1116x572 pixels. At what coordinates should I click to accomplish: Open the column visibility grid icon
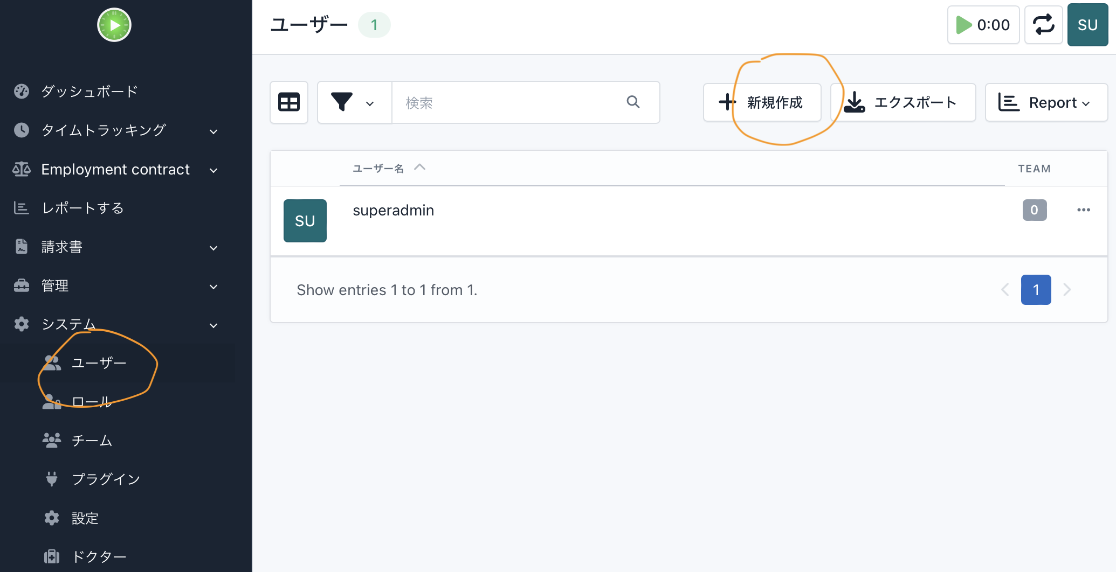[289, 102]
